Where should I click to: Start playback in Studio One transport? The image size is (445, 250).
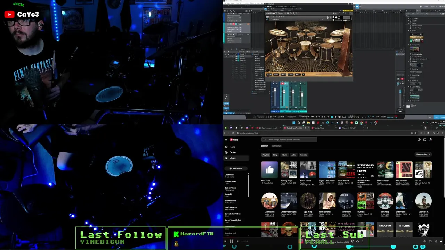point(335,117)
